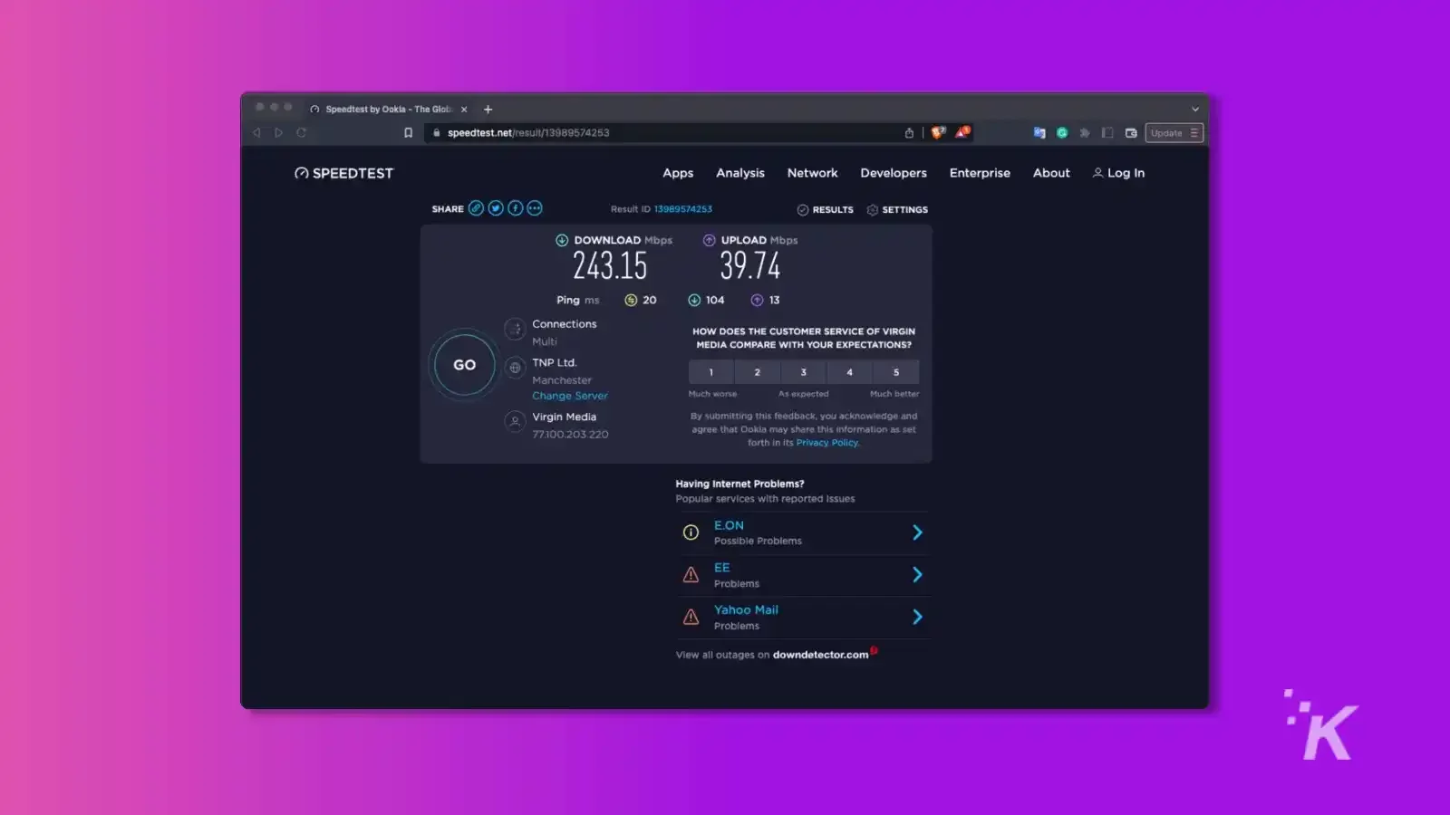This screenshot has width=1450, height=815.
Task: Open a new browser tab
Action: pos(488,109)
